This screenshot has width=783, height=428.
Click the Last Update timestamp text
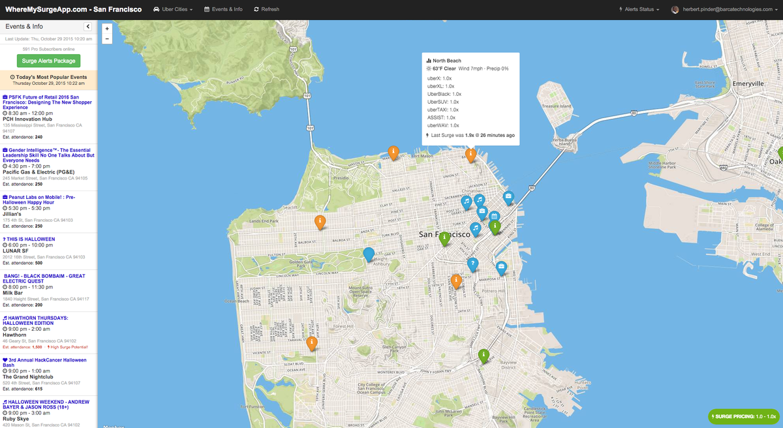click(x=48, y=39)
